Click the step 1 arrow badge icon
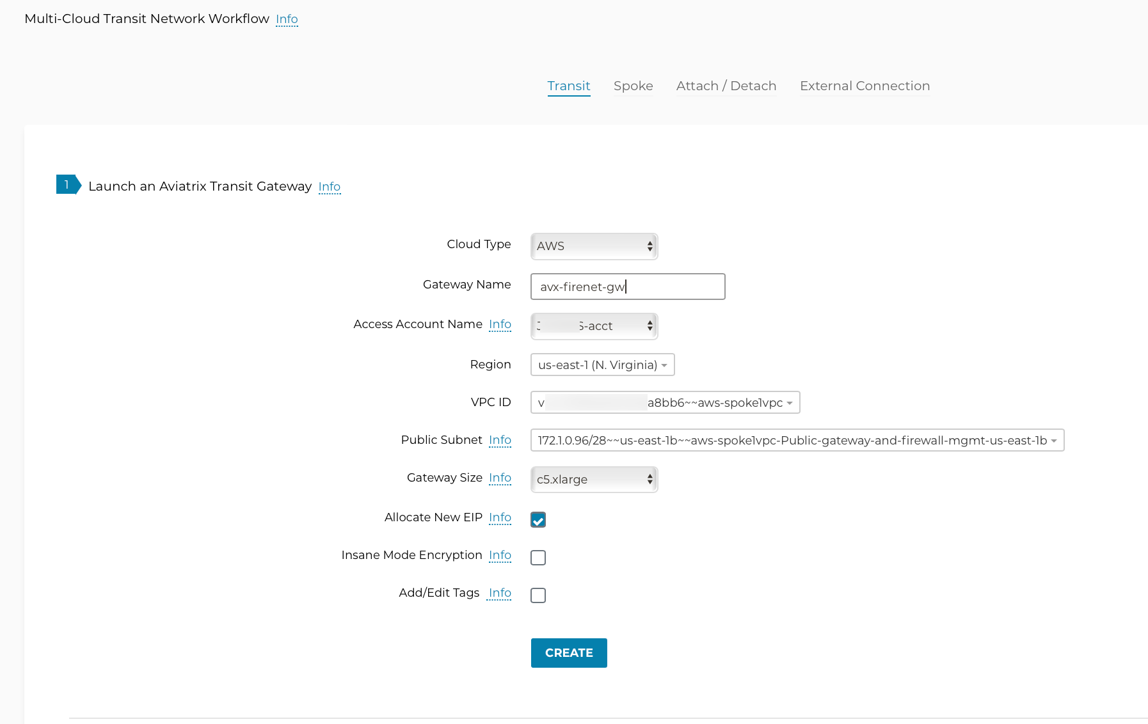Viewport: 1148px width, 724px height. coord(68,185)
